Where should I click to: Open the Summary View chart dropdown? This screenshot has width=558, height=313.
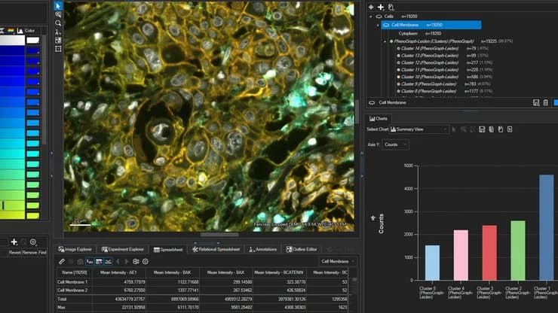coord(418,129)
